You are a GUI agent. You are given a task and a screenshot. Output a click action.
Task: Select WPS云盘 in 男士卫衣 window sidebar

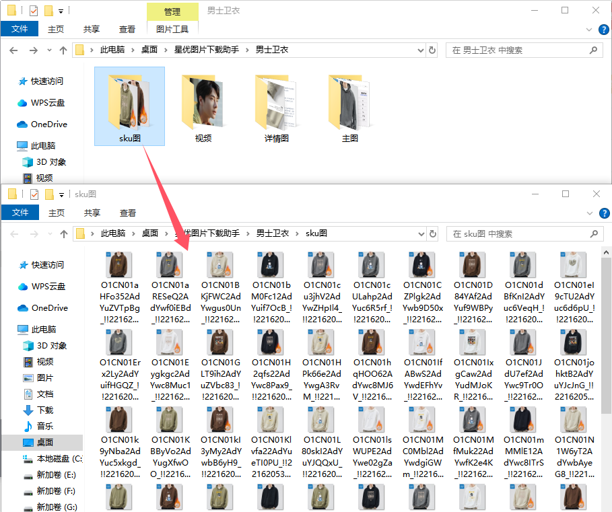click(x=41, y=103)
